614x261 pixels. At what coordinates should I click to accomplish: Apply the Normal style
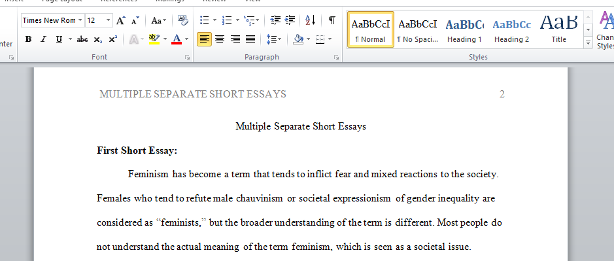371,30
